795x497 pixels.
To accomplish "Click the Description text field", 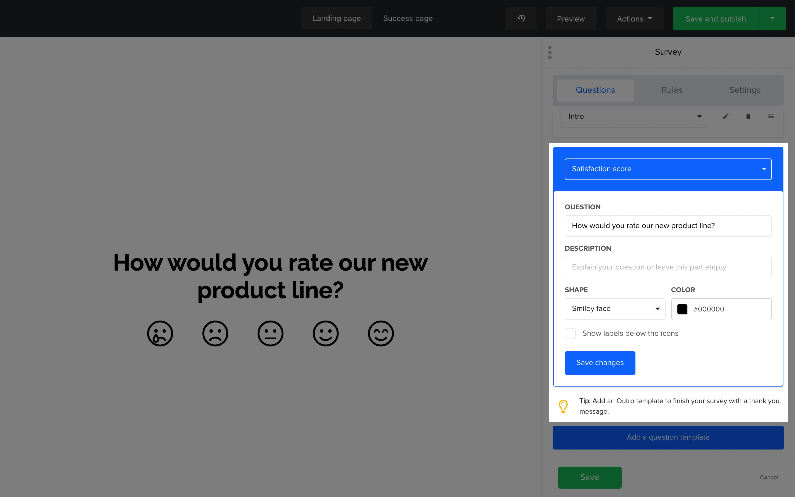I will pos(668,267).
